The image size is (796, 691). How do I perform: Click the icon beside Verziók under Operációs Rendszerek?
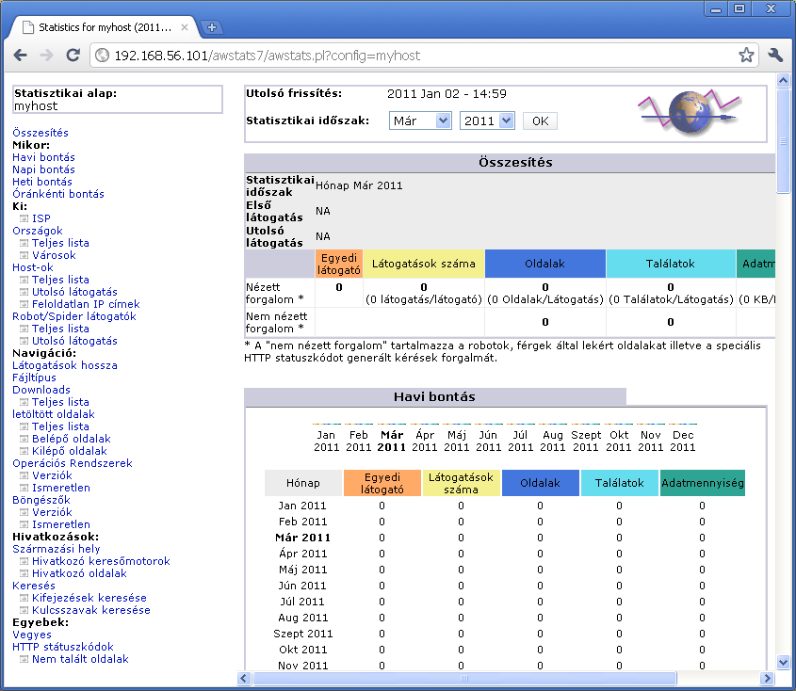[x=24, y=475]
